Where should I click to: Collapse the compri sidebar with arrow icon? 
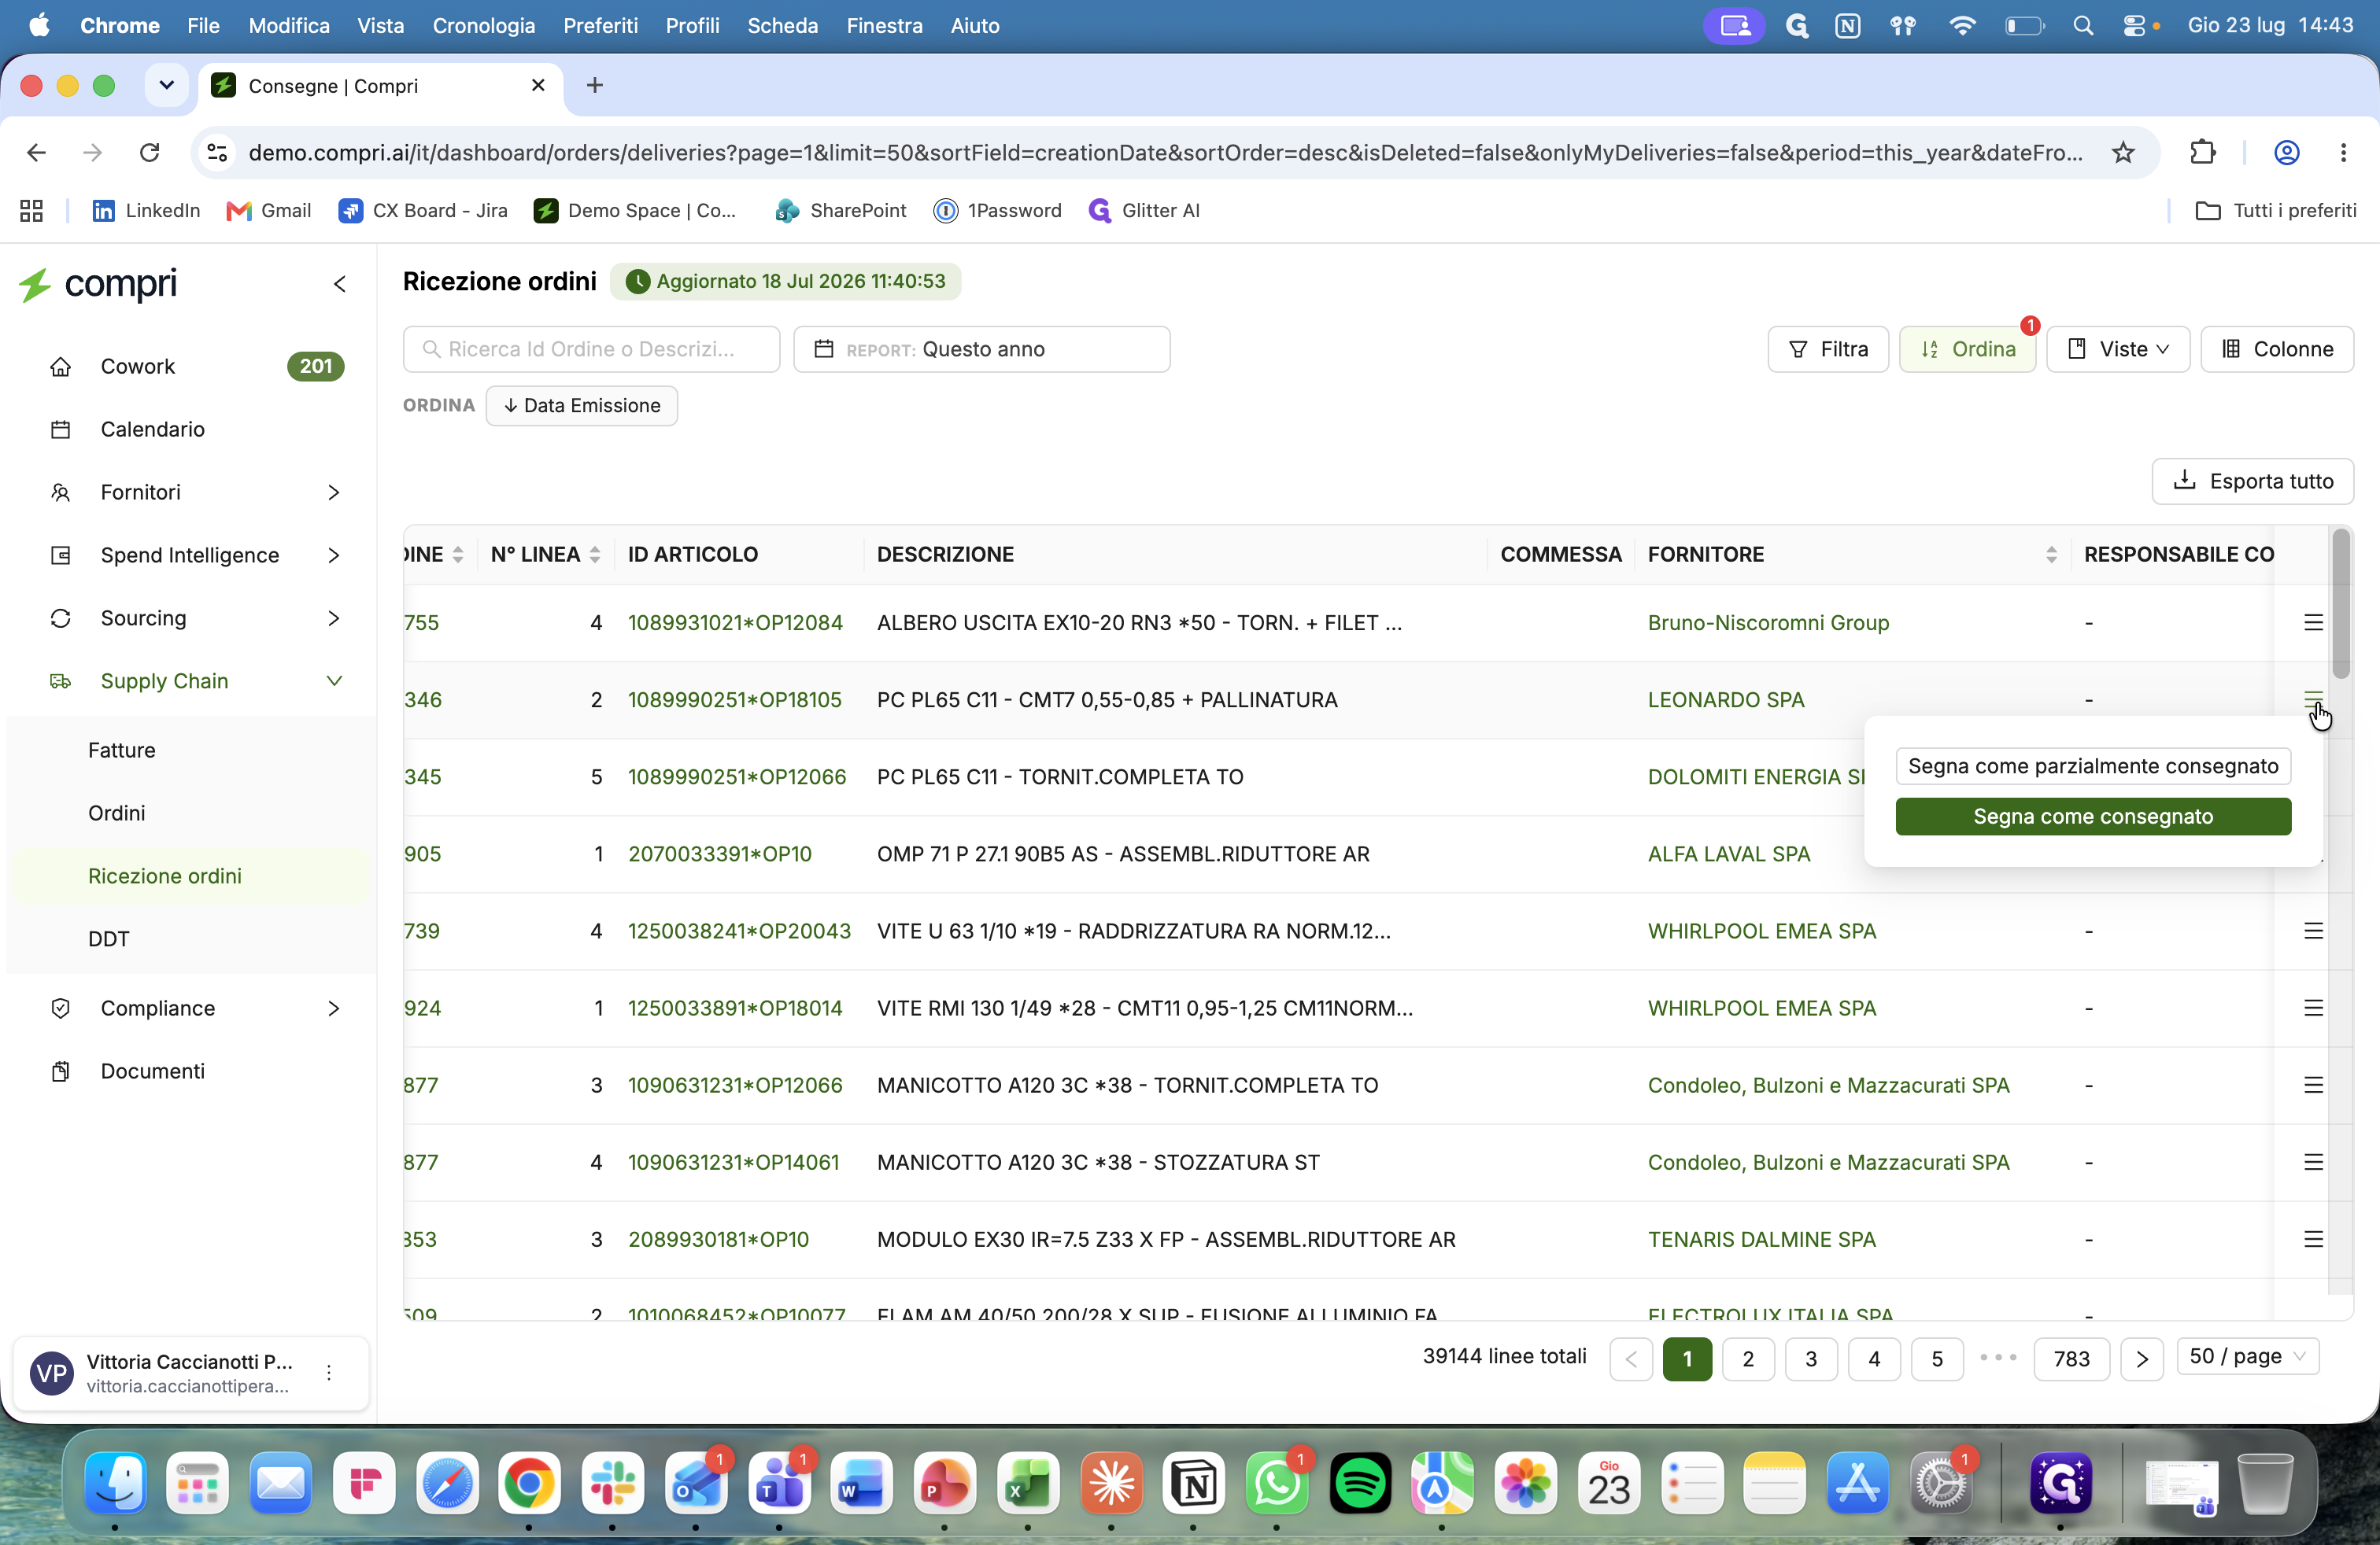click(340, 285)
